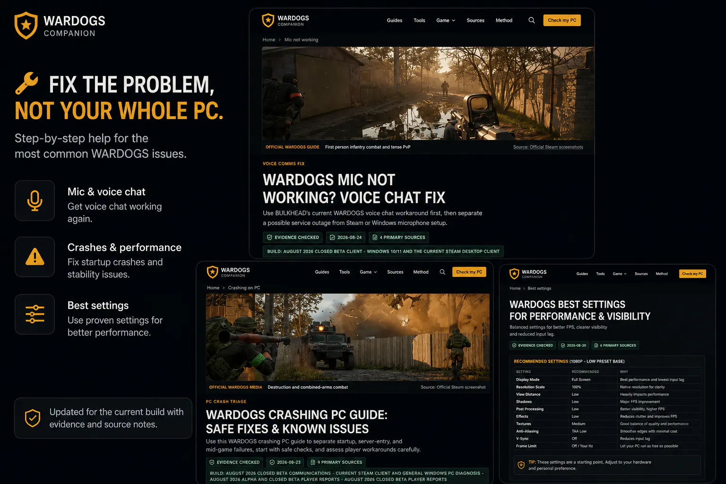This screenshot has height=484, width=726.
Task: Click the 4 Primary Sources badge
Action: [x=399, y=237]
